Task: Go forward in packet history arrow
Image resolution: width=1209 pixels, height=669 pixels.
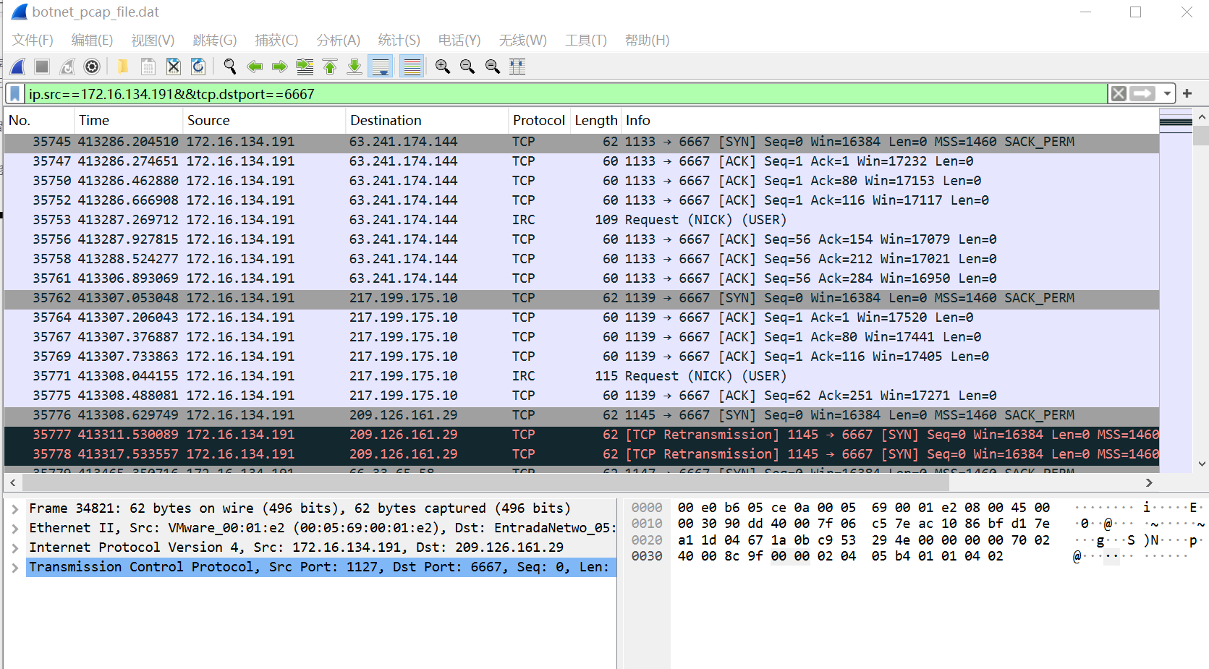Action: [279, 67]
